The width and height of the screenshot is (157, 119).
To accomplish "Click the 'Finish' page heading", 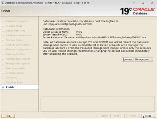I will click(5, 11).
